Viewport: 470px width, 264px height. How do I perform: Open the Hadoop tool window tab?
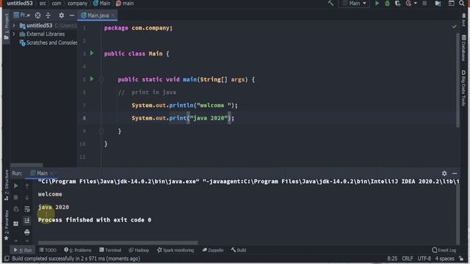139,250
